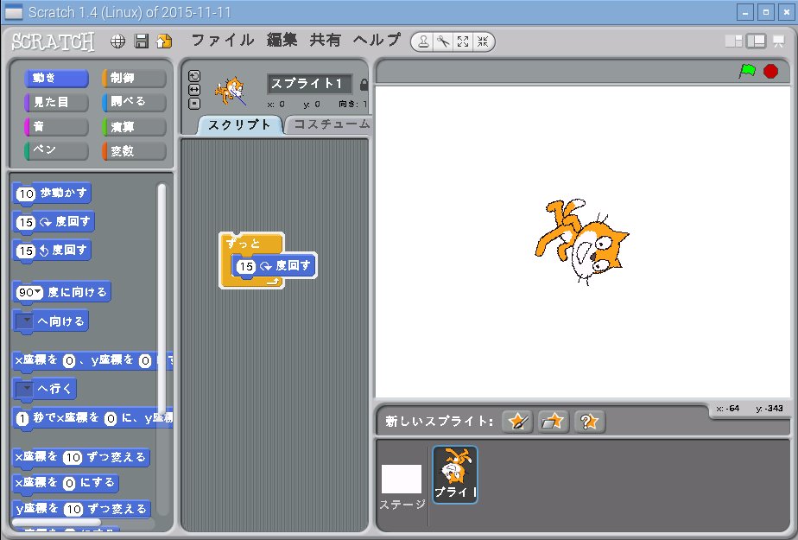Select the 制御 block category
This screenshot has height=540, width=798.
[134, 79]
